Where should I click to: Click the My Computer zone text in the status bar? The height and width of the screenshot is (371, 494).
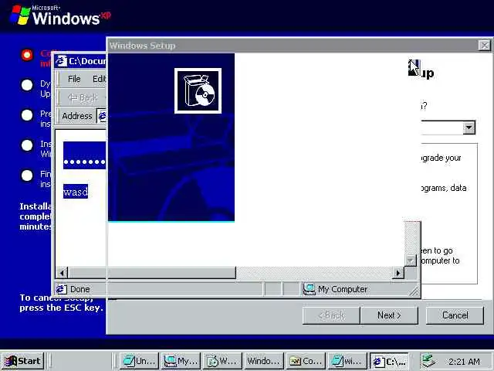(343, 289)
